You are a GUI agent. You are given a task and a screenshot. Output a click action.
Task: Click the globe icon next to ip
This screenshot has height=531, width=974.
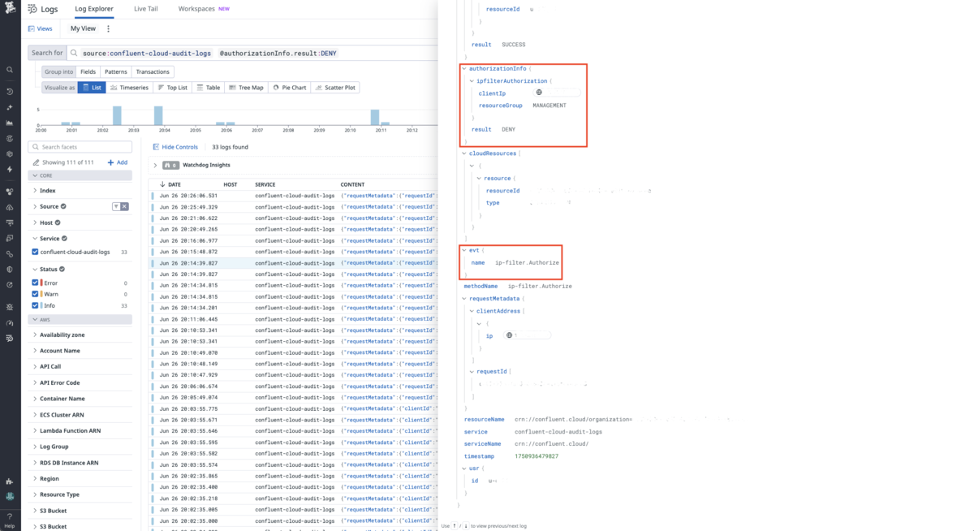click(x=510, y=335)
